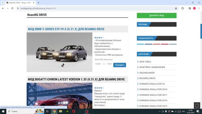Open File Explorer from the taskbar
Viewport: 202px width, 114px height.
click(61, 111)
